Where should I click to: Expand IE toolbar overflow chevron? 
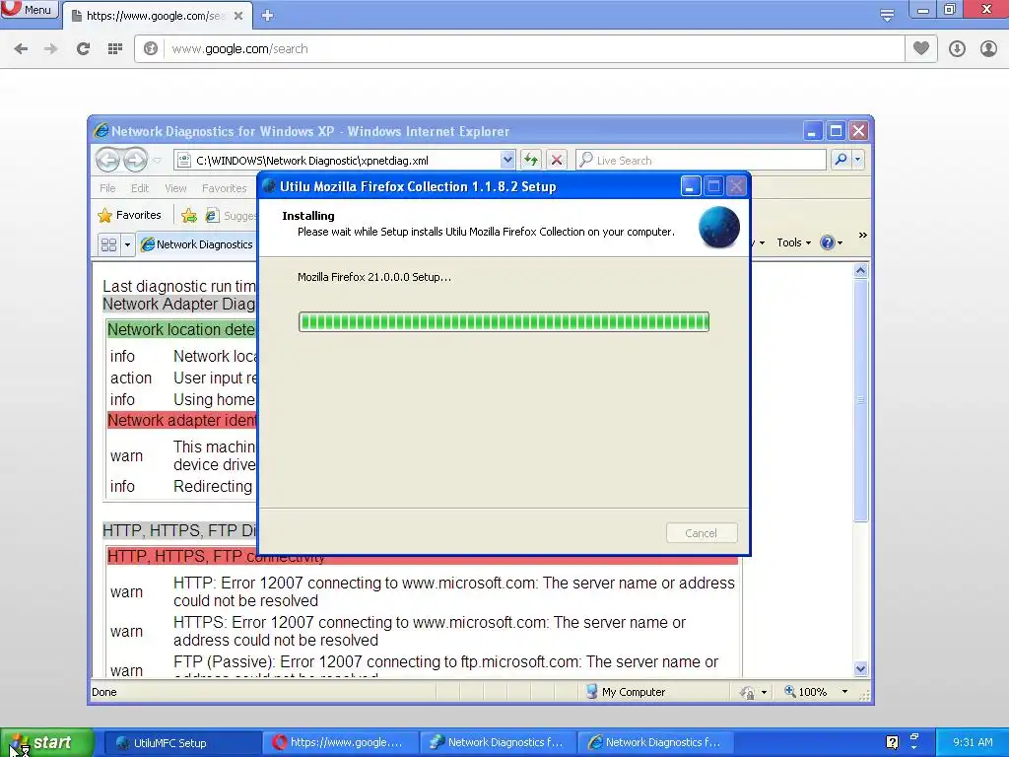[862, 236]
